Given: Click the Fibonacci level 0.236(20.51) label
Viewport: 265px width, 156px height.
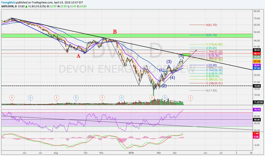Looking at the screenshot, I should 214,83.
